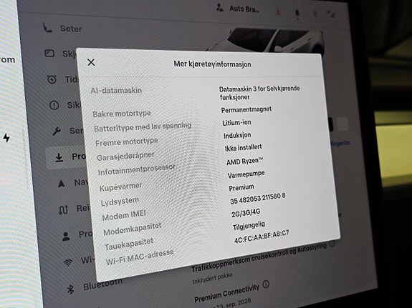Image resolution: width=412 pixels, height=308 pixels.
Task: Tap the lightning bolt charging icon
Action: click(x=6, y=137)
